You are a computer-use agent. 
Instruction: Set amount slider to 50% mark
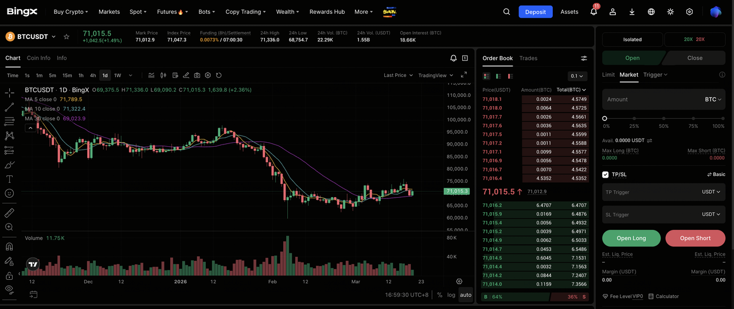click(663, 119)
